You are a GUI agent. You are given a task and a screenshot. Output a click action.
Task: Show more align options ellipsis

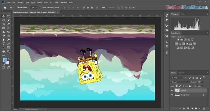point(103,7)
